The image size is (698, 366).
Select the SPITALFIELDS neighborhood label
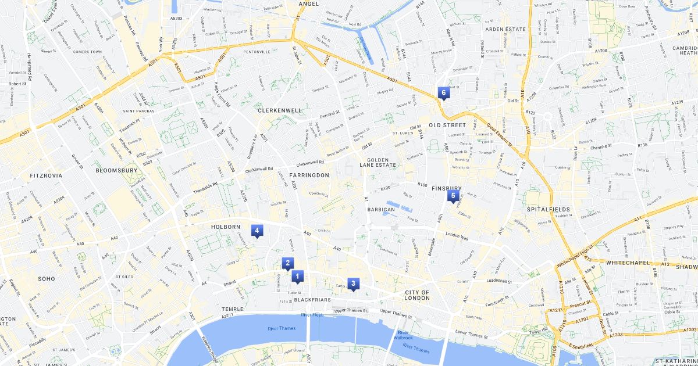(x=548, y=209)
